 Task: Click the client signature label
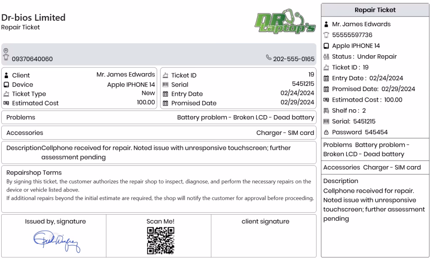coord(265,221)
